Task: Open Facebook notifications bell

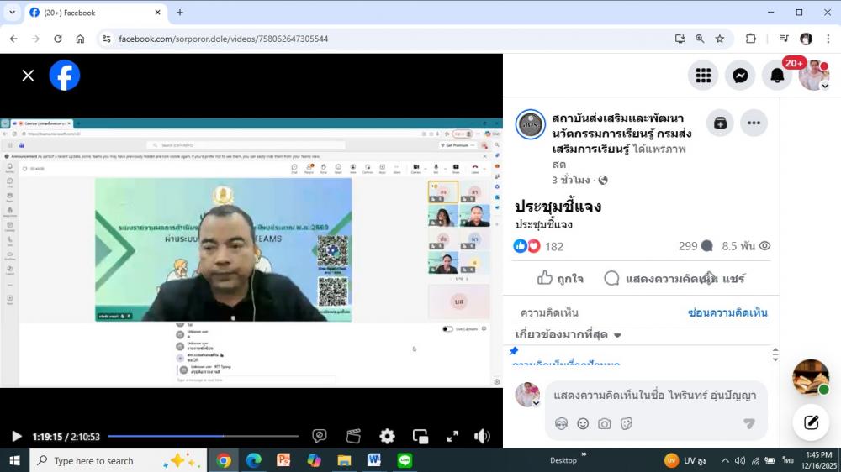Action: click(777, 76)
